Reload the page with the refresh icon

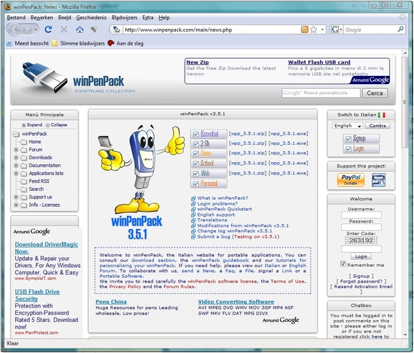pos(48,29)
